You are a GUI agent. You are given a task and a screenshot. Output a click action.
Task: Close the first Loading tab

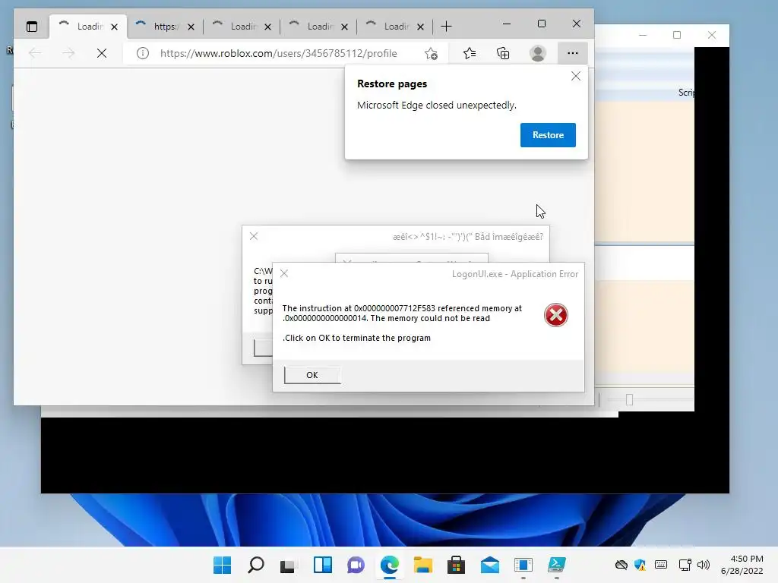pyautogui.click(x=114, y=27)
